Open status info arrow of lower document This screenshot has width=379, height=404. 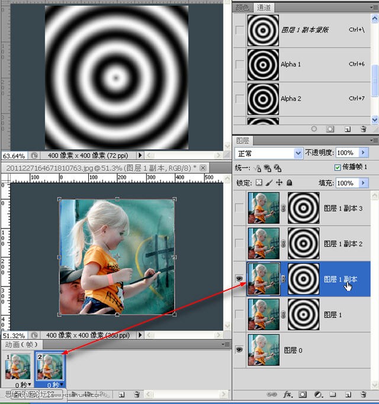(x=140, y=335)
